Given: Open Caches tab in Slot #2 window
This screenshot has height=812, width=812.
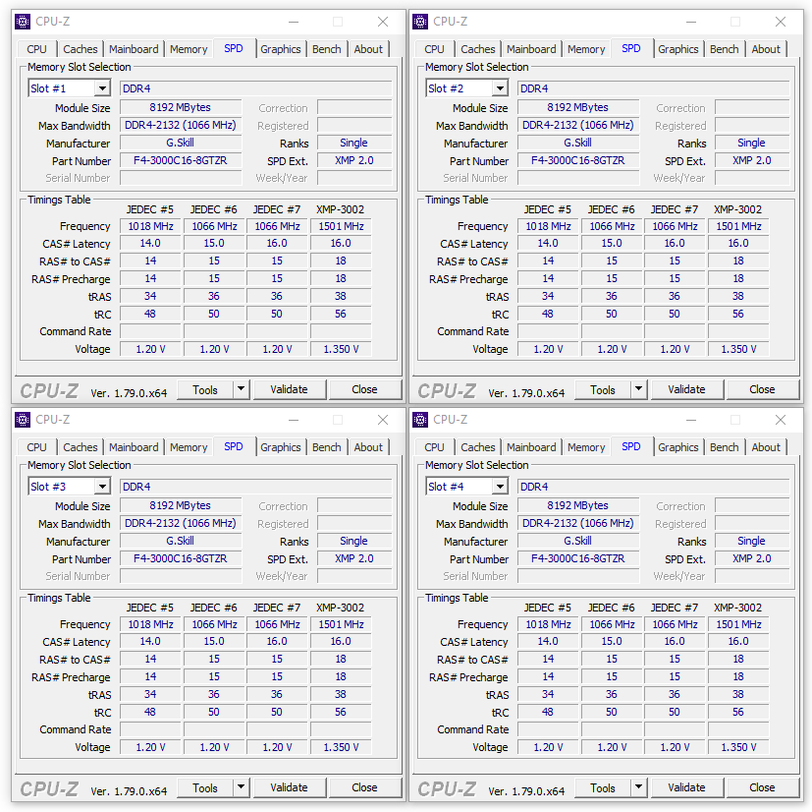Looking at the screenshot, I should pyautogui.click(x=478, y=49).
